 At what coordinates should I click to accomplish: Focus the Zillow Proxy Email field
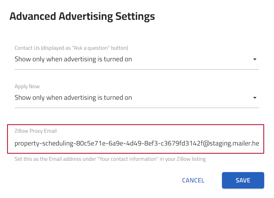137,143
